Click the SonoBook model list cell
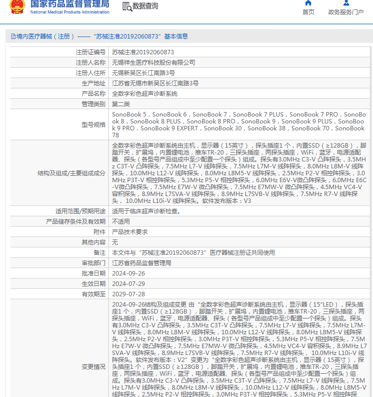 [x=239, y=124]
